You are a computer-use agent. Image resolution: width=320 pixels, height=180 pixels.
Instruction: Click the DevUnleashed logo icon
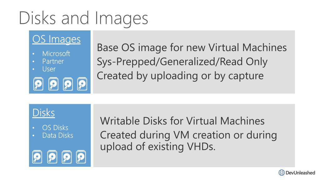pyautogui.click(x=282, y=172)
